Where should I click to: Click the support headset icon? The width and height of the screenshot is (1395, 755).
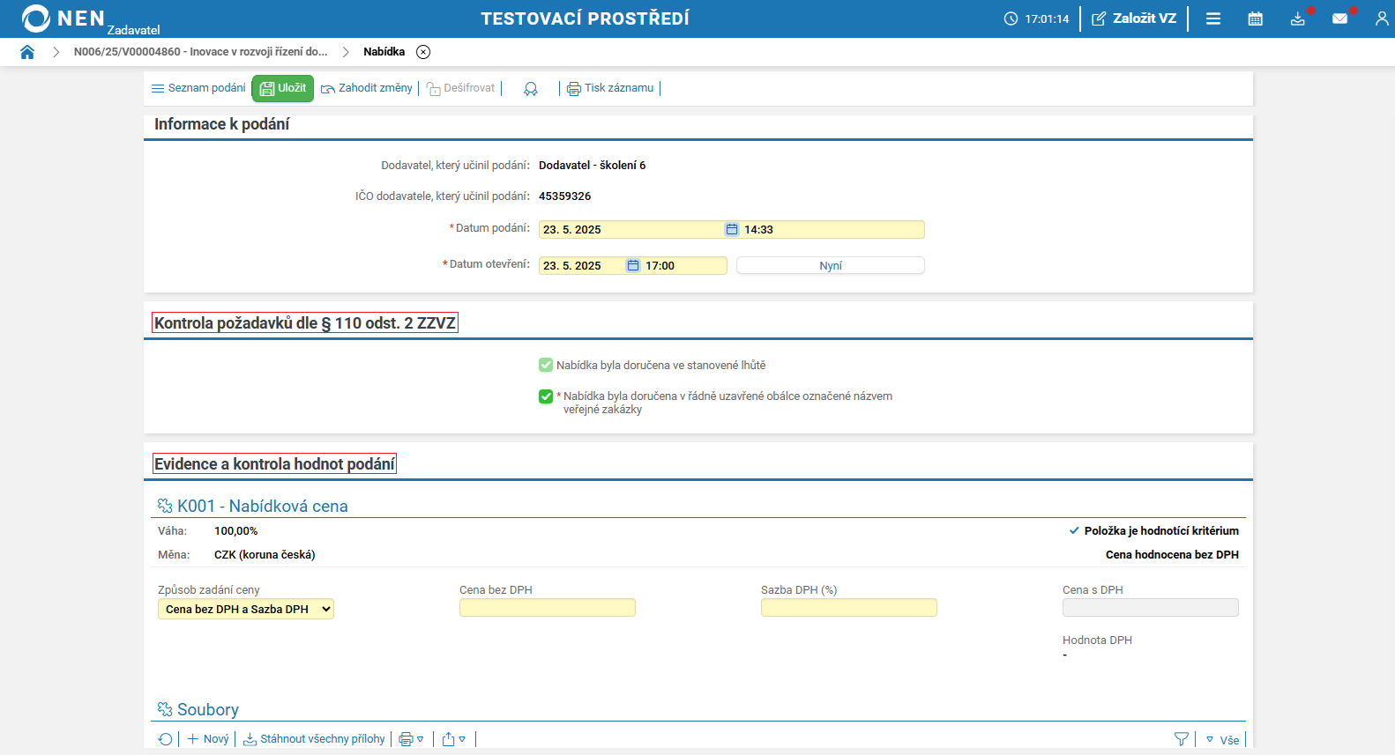point(531,89)
